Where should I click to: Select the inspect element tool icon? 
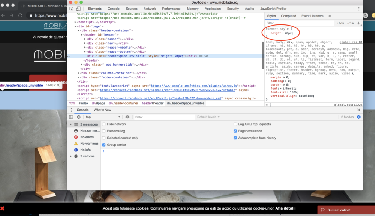coord(70,8)
